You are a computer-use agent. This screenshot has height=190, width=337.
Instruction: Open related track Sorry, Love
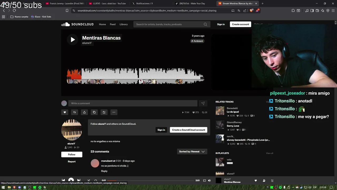coord(233,126)
